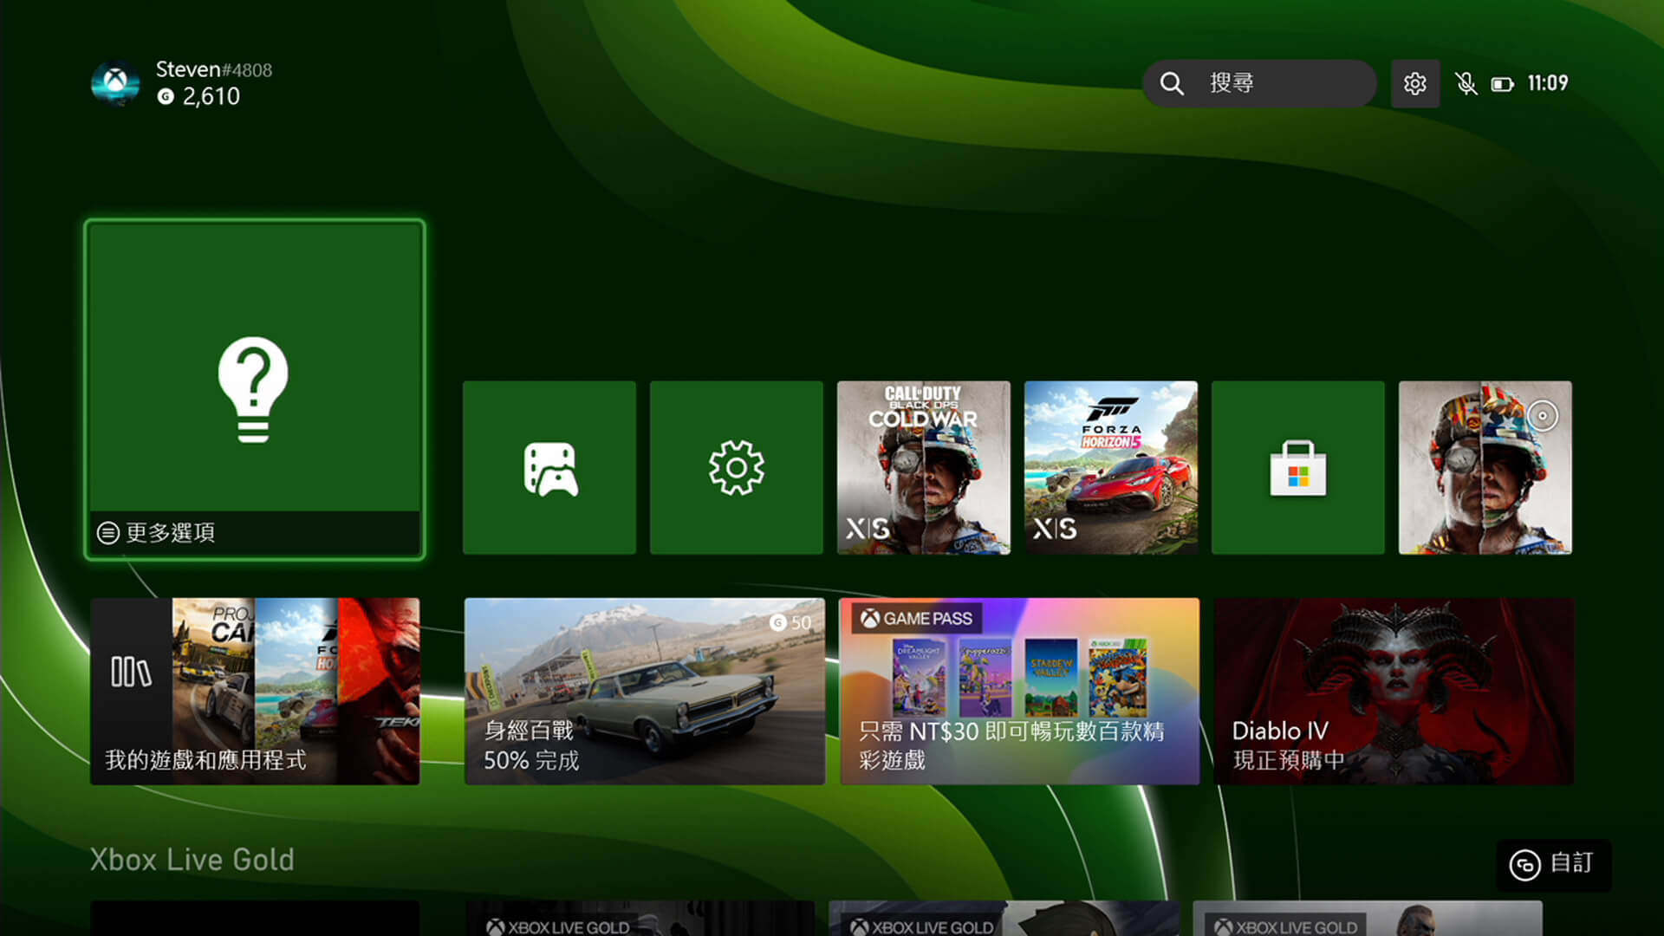Open the games and controller tile

tap(549, 468)
